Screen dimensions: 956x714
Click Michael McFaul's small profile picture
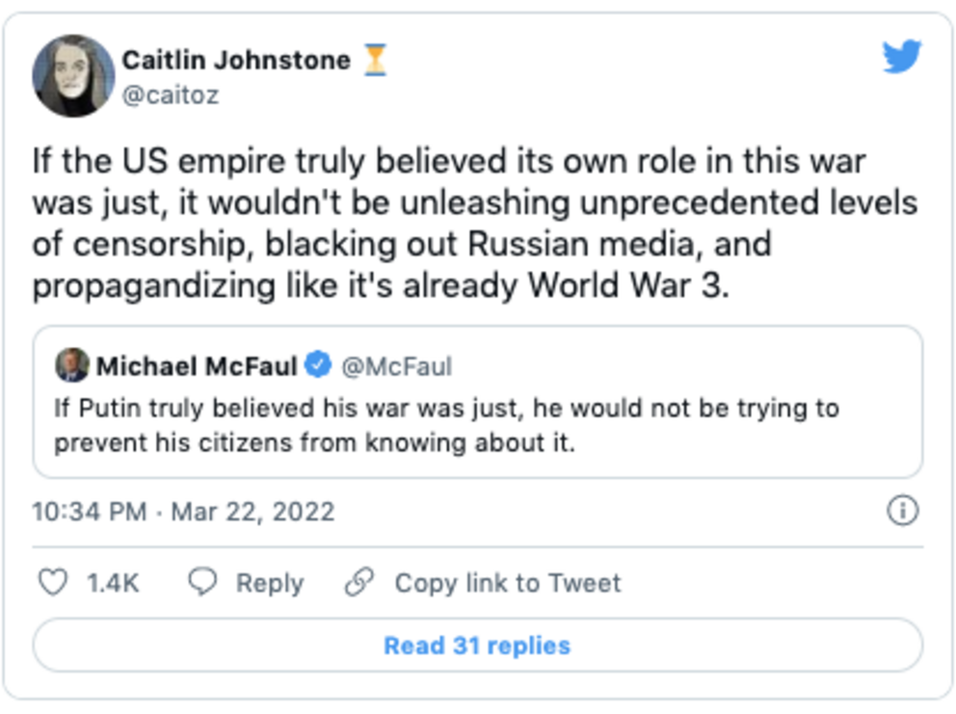coord(72,366)
